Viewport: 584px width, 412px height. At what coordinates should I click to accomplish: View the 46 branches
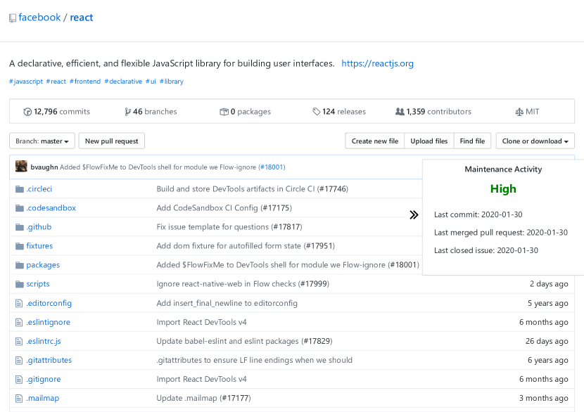pos(155,112)
